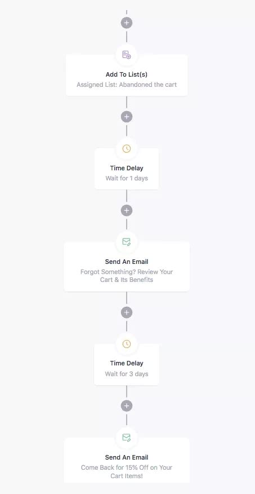Open the second Time Delay node title
The width and height of the screenshot is (255, 494).
[127, 363]
